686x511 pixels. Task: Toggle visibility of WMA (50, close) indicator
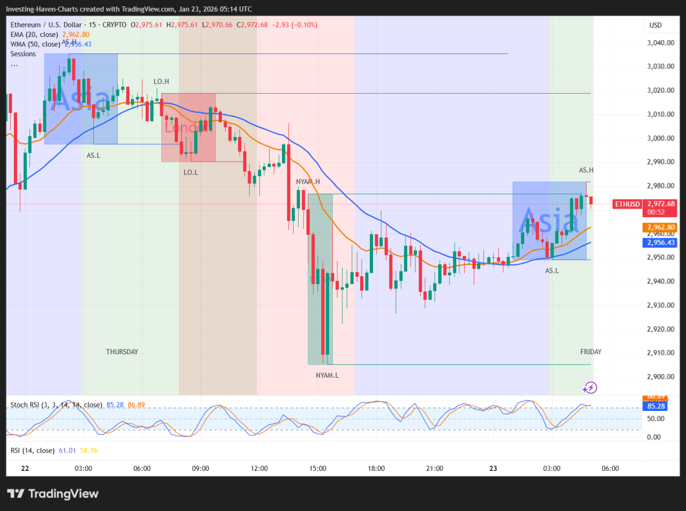(x=32, y=44)
